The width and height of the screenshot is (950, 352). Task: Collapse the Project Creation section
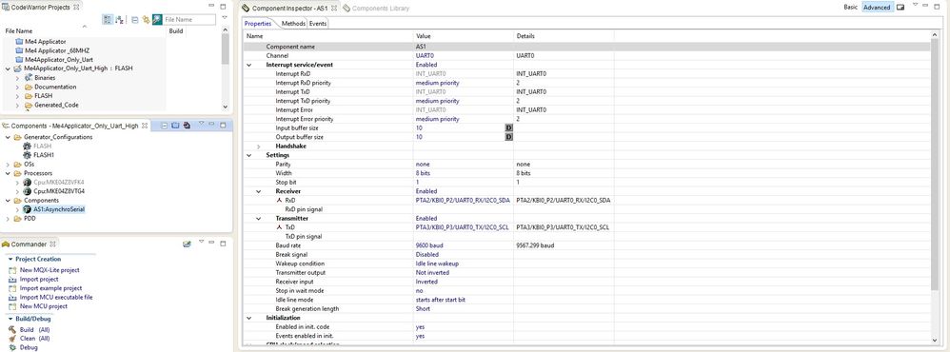(10, 260)
